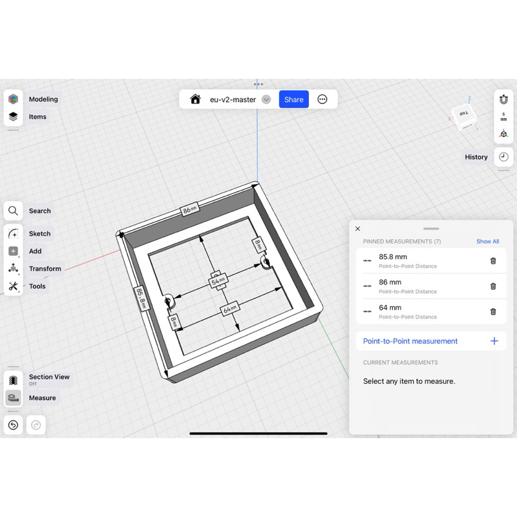Image resolution: width=517 pixels, height=517 pixels.
Task: Open the Modeling workspace icon
Action: (x=13, y=99)
